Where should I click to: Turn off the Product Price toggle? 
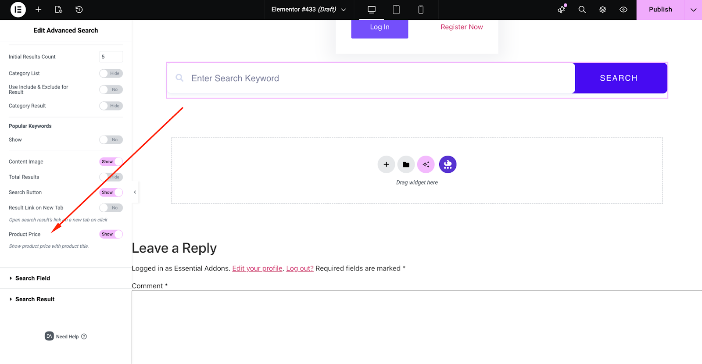tap(111, 234)
